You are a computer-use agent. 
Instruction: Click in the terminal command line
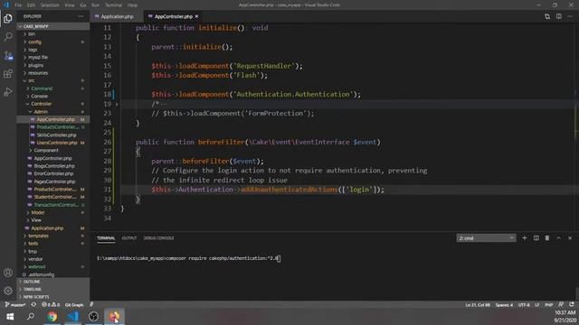(188, 258)
